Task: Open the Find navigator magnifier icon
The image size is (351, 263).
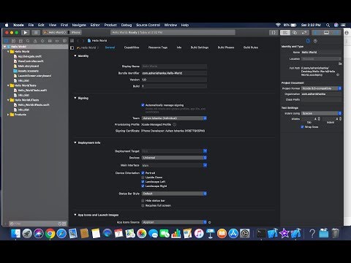Action: tap(28, 41)
